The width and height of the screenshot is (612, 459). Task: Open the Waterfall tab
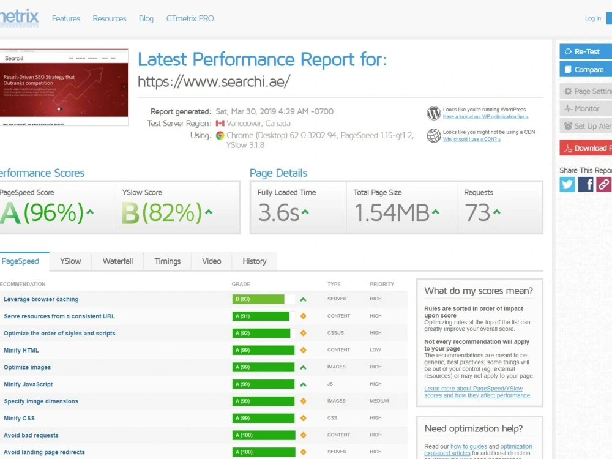pyautogui.click(x=118, y=261)
